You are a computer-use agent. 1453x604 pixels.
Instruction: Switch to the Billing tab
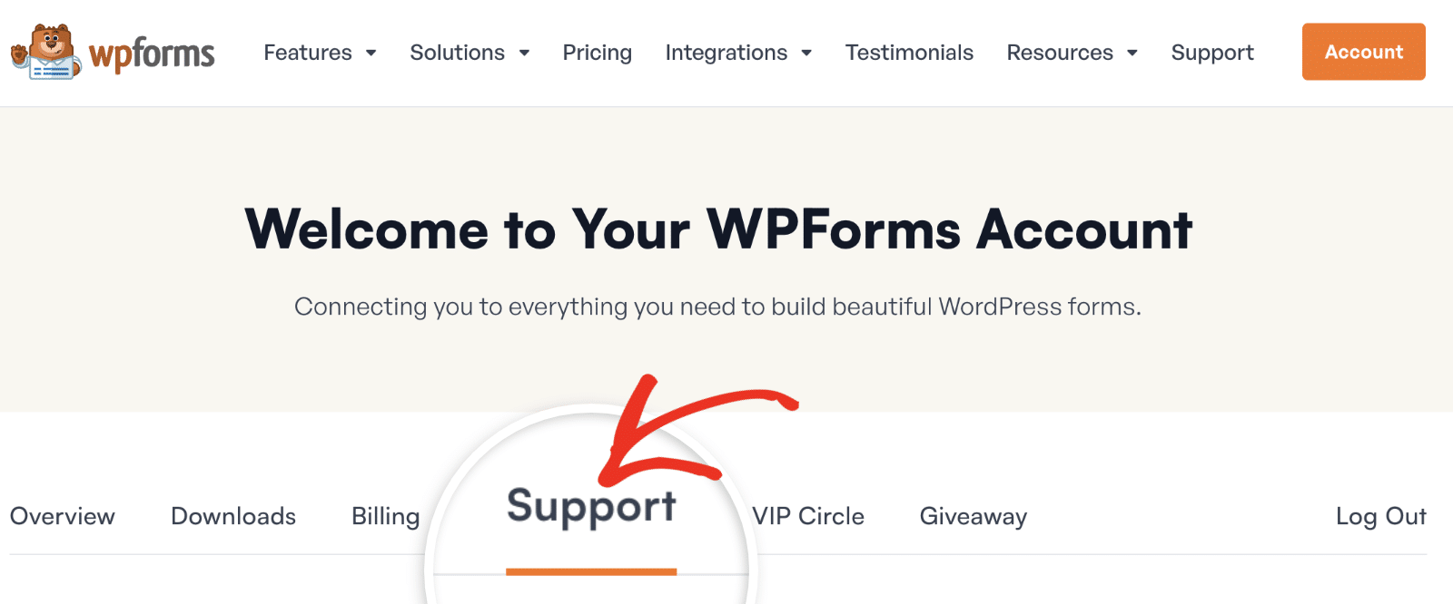385,516
